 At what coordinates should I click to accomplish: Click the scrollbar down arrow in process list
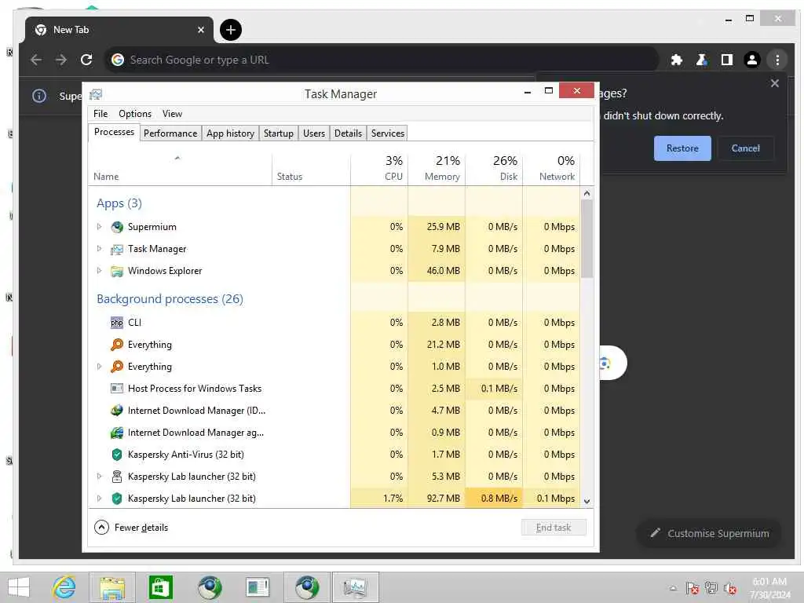tap(587, 502)
